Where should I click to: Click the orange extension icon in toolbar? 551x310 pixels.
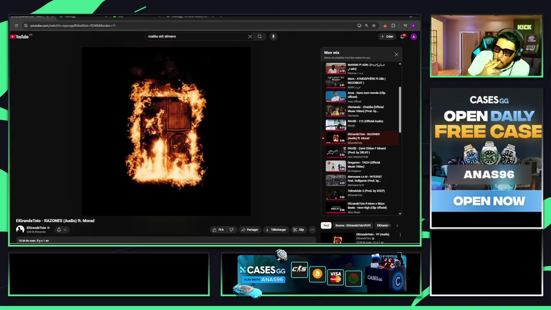click(385, 25)
